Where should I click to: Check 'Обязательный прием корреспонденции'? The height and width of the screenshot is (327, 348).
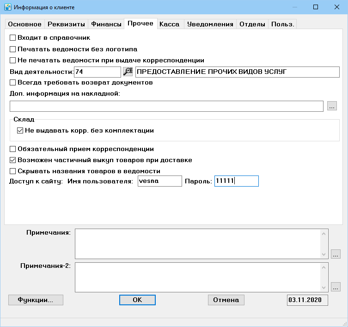point(12,149)
